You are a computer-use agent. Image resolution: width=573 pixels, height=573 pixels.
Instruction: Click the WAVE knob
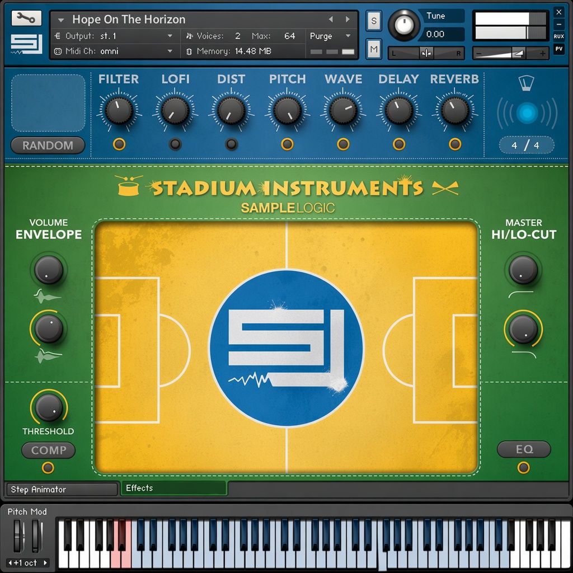(x=343, y=110)
